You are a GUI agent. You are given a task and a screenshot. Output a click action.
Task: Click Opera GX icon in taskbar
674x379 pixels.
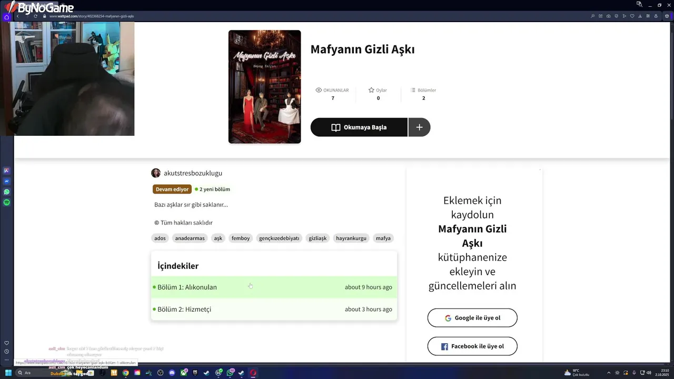[253, 373]
